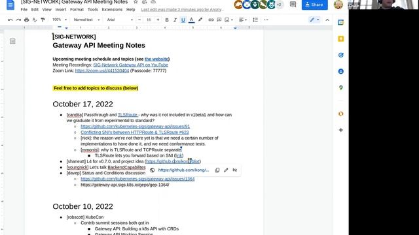Open line and paragraph spacing icon
Screen dimensions: 419x235
255,20
